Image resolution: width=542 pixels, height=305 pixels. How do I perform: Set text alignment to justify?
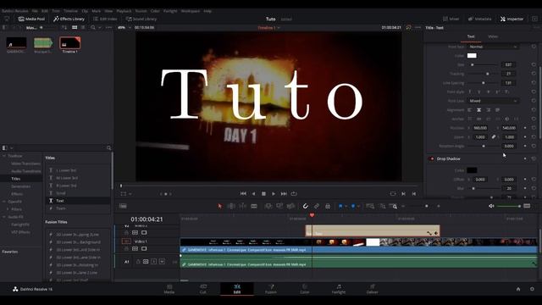(x=497, y=110)
